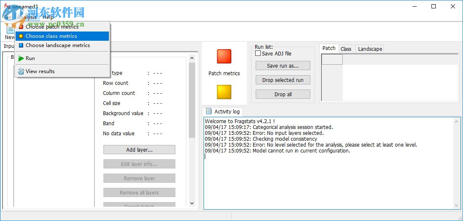Click the Welcome to Fragstats v4.2.1 log line
The height and width of the screenshot is (221, 463).
[240, 121]
